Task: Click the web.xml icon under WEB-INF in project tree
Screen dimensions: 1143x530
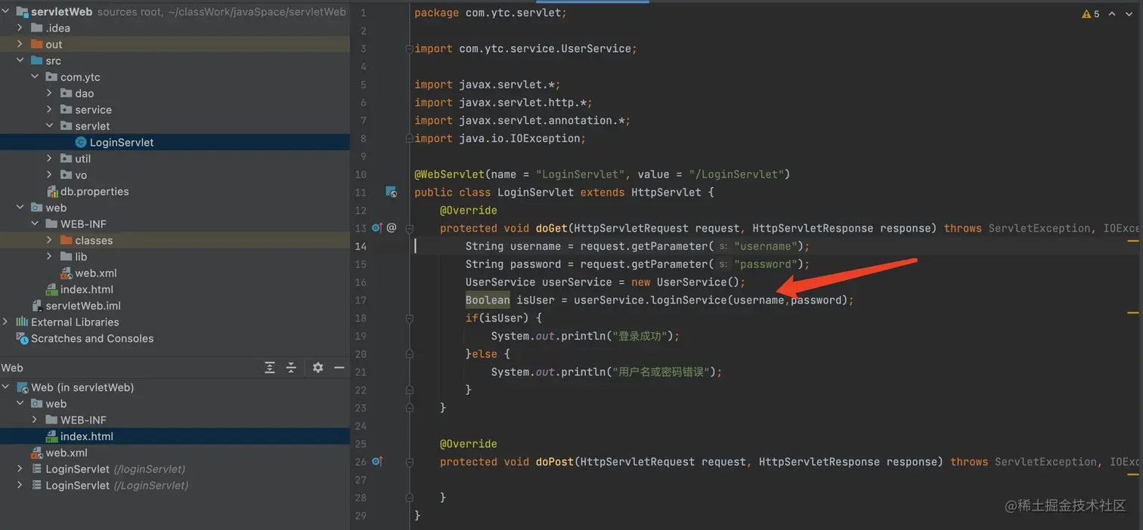Action: pos(67,273)
